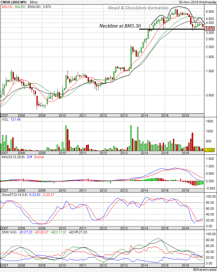Screen dimensions: 217x272
Task: Click the 0.500 price axis label
Action: tap(210, 95)
